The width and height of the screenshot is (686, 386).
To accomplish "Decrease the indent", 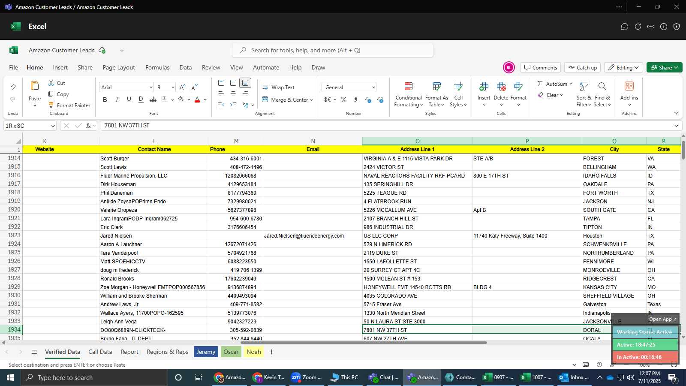I will tap(221, 105).
